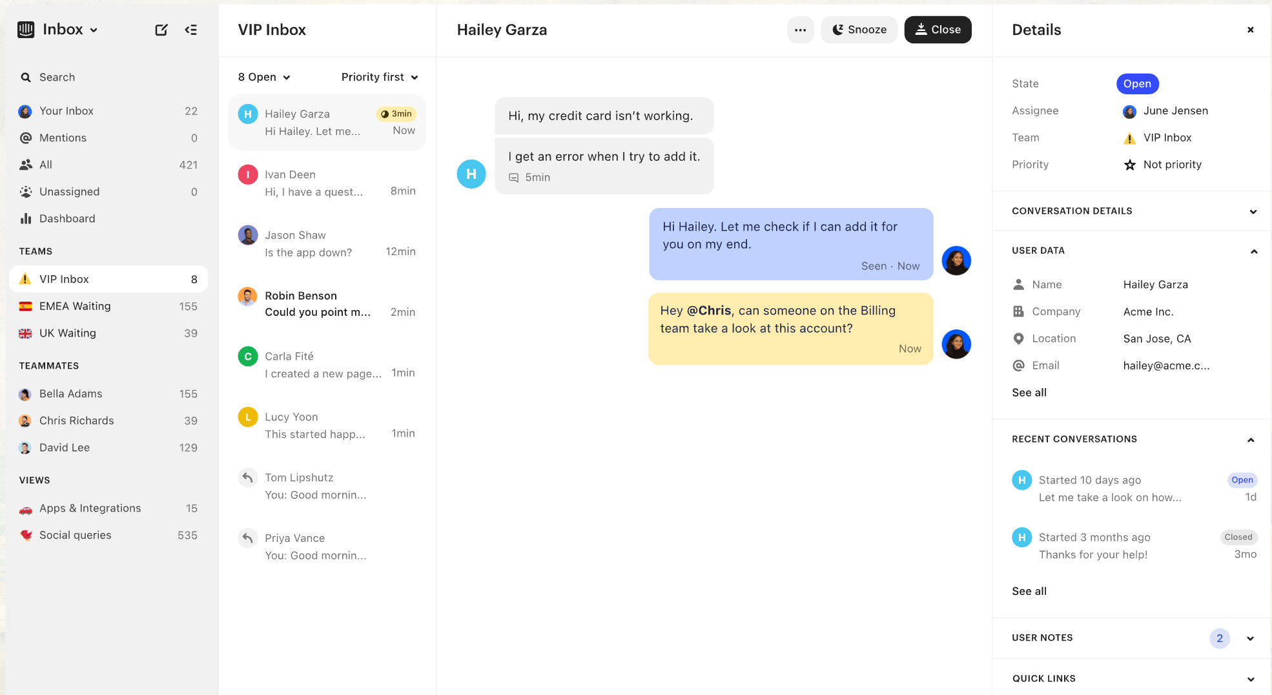Snooze the Hailey Garza conversation

(x=859, y=29)
